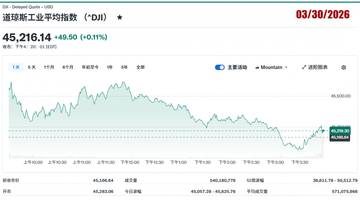Click the green 45,219.30 current price label
The width and height of the screenshot is (360, 200).
339,131
